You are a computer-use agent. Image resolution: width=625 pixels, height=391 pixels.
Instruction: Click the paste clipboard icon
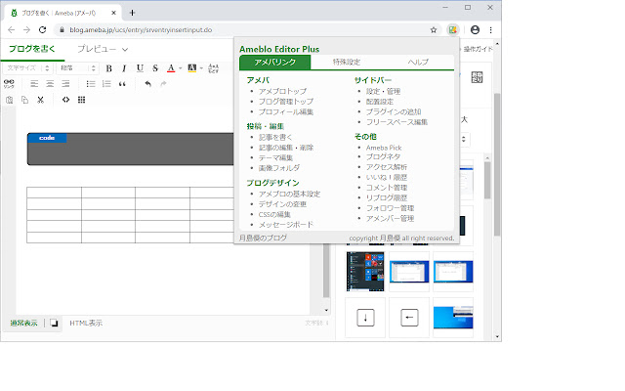click(x=10, y=100)
